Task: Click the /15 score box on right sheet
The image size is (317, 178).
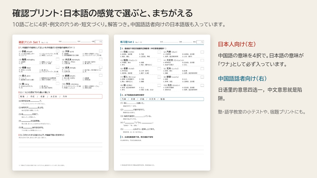Action: (x=200, y=42)
